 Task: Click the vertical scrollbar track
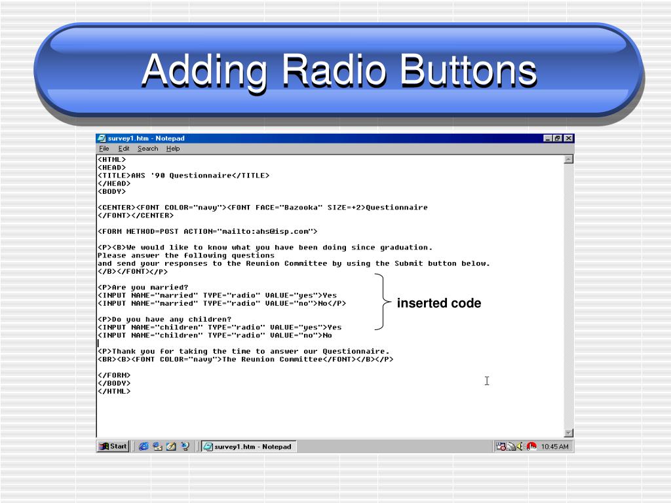[568, 295]
